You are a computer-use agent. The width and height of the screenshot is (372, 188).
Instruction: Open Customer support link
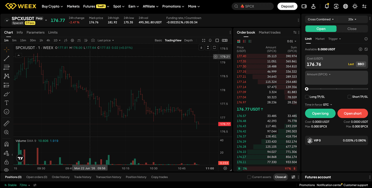pyautogui.click(x=356, y=185)
